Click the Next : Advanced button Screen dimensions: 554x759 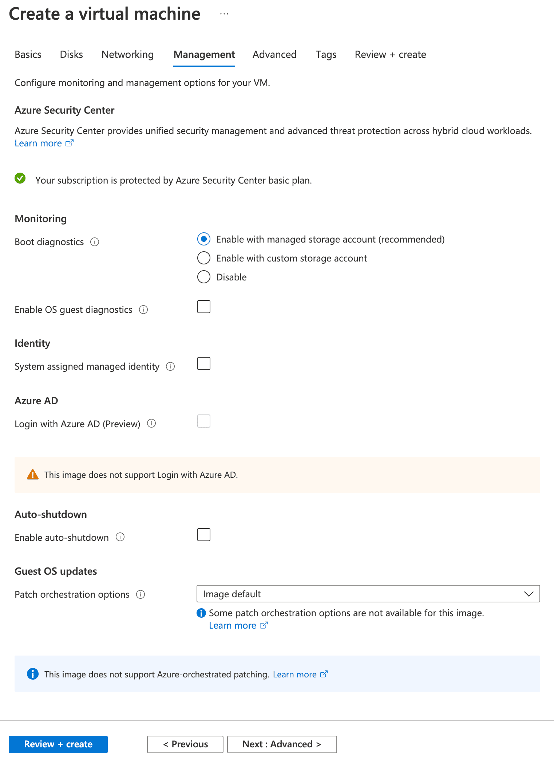pos(282,744)
